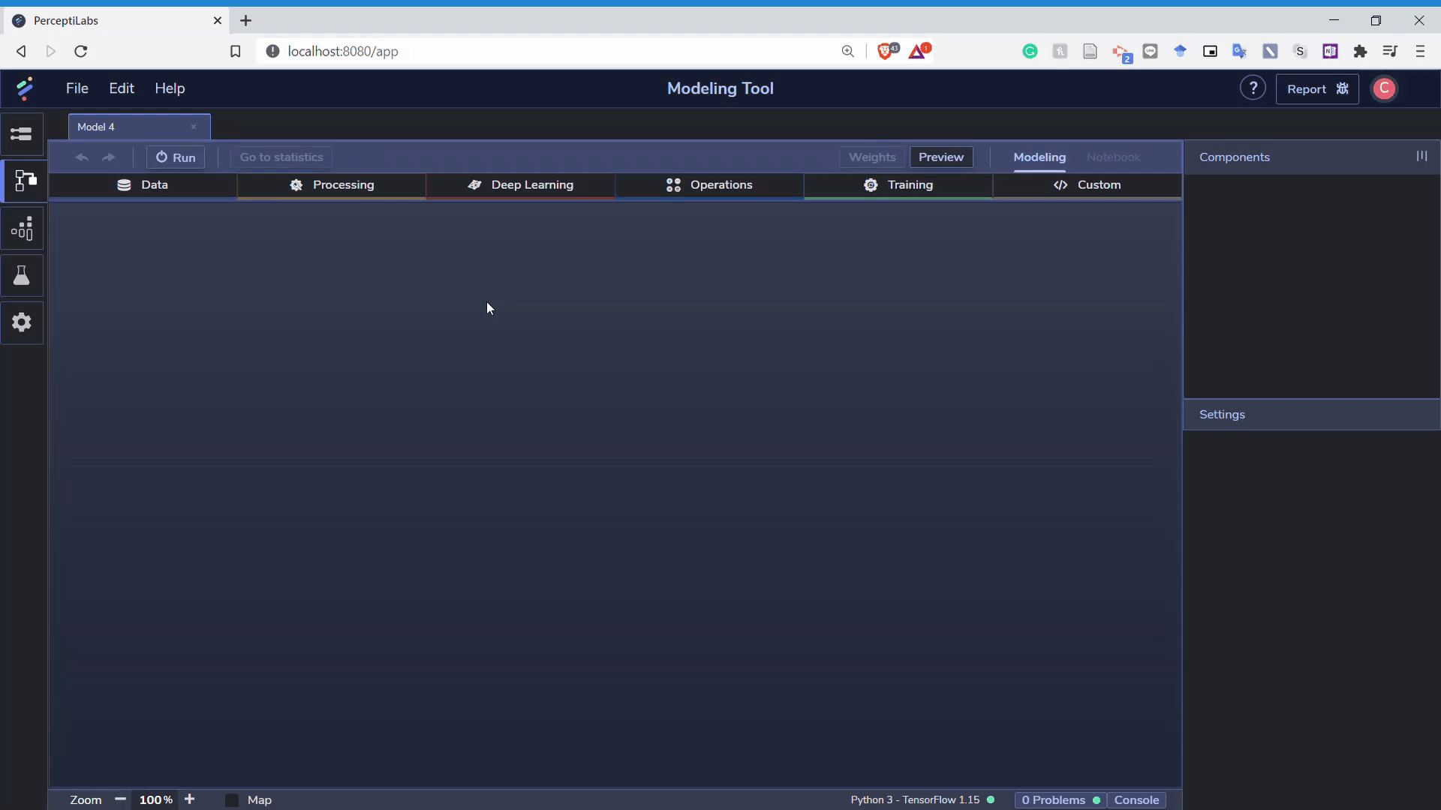Image resolution: width=1441 pixels, height=810 pixels.
Task: Expand the Operations components category
Action: [x=709, y=185]
